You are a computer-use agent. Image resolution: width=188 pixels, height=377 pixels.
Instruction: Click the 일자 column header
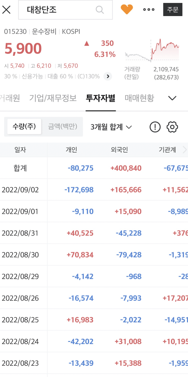click(20, 150)
